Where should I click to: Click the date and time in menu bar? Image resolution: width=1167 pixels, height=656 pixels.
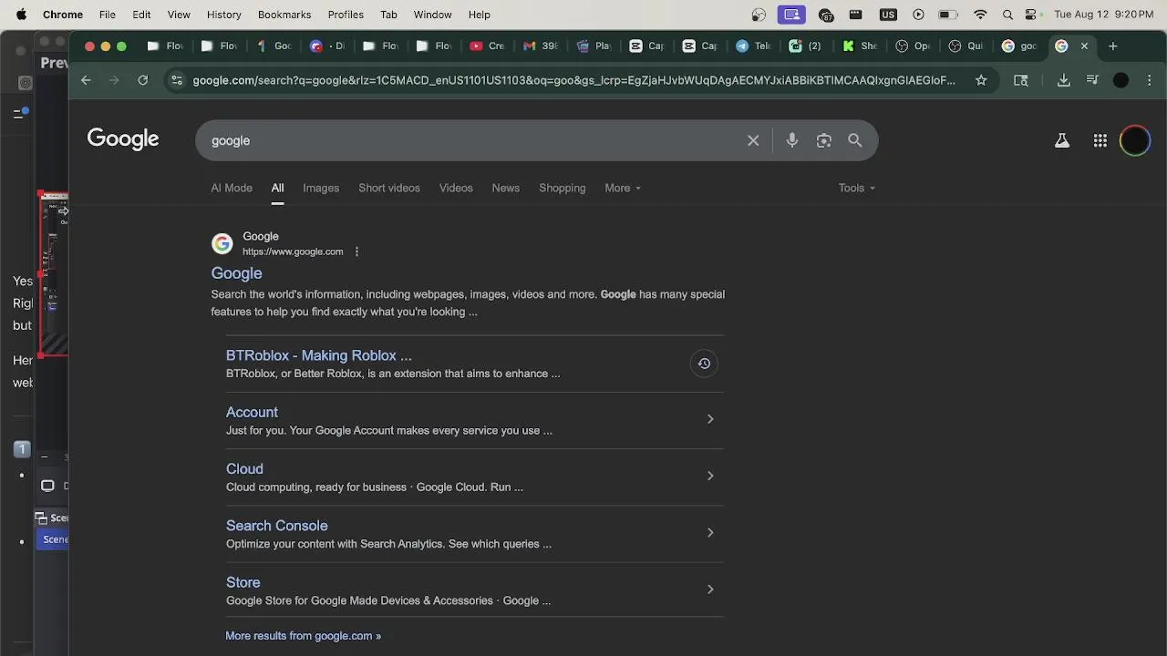tap(1105, 15)
